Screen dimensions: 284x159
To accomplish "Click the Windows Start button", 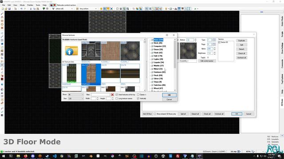I will (x=4, y=156).
